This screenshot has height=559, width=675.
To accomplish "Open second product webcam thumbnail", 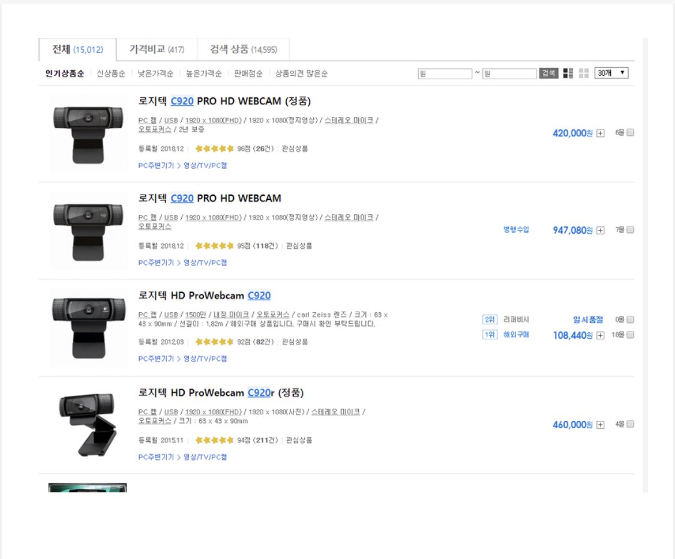I will pyautogui.click(x=88, y=231).
